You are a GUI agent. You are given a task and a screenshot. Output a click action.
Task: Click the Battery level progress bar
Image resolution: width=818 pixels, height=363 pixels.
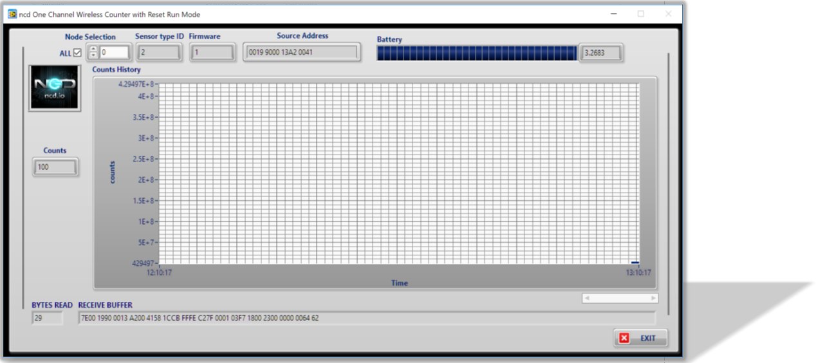click(477, 53)
